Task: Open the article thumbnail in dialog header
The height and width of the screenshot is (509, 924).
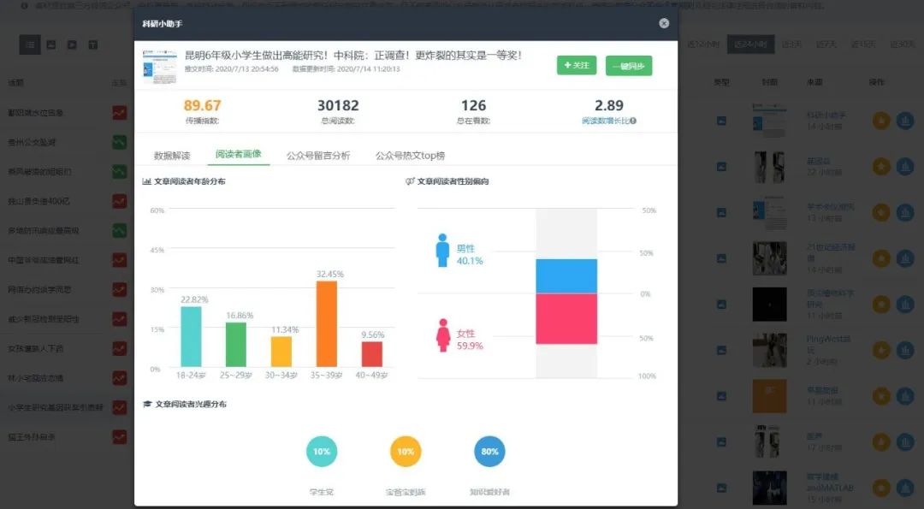Action: pos(159,66)
